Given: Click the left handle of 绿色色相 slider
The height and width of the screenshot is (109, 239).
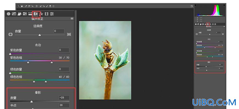Looking at the screenshot, I should pyautogui.click(x=34, y=81).
